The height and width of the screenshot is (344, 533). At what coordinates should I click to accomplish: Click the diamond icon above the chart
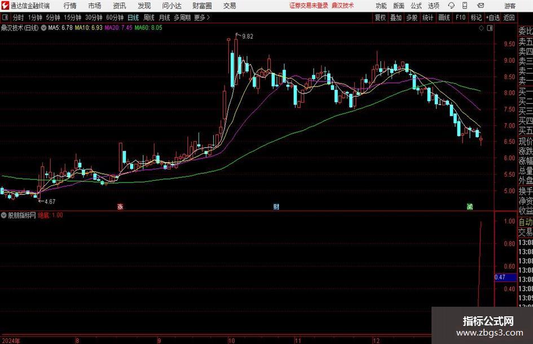[x=481, y=28]
